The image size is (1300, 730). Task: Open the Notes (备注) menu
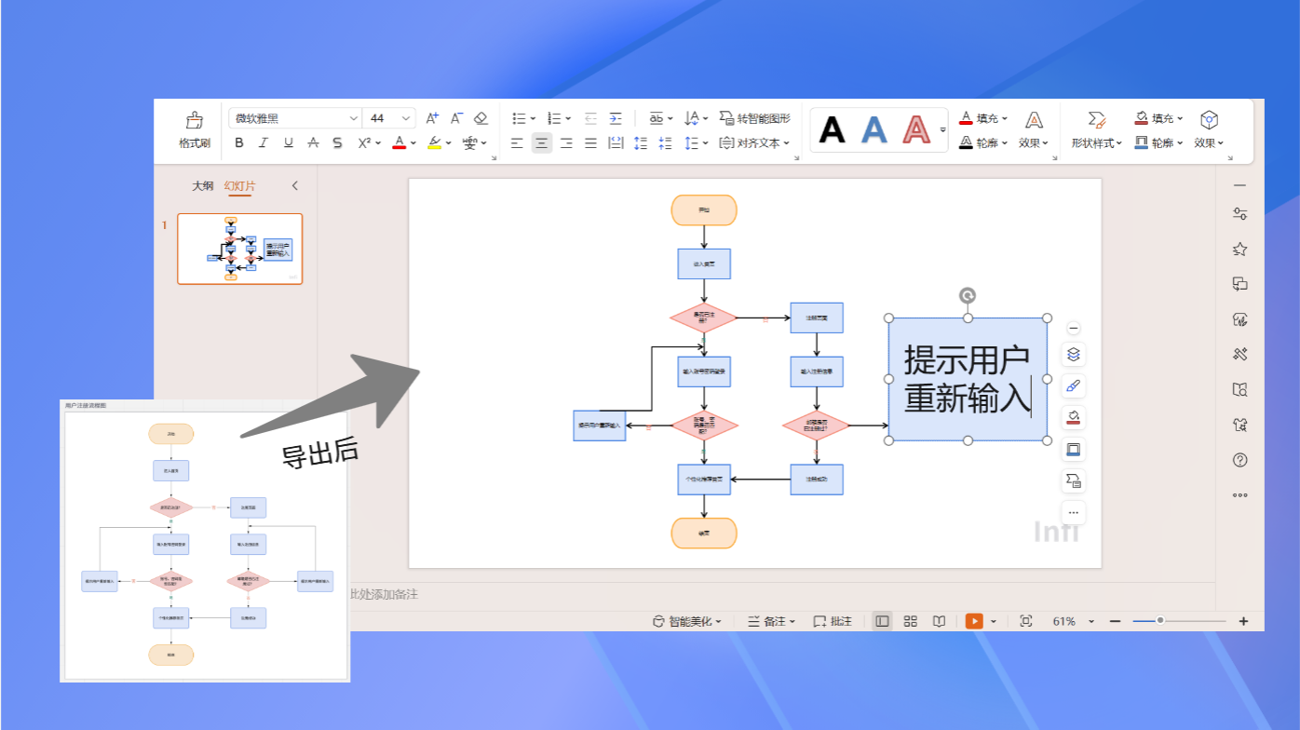[771, 621]
